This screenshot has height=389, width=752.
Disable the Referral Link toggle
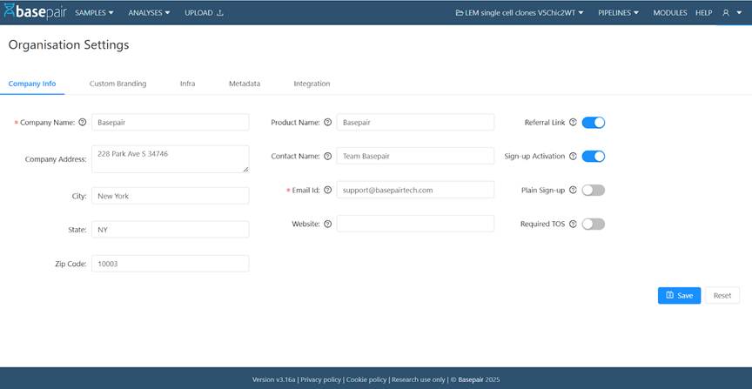click(x=593, y=123)
